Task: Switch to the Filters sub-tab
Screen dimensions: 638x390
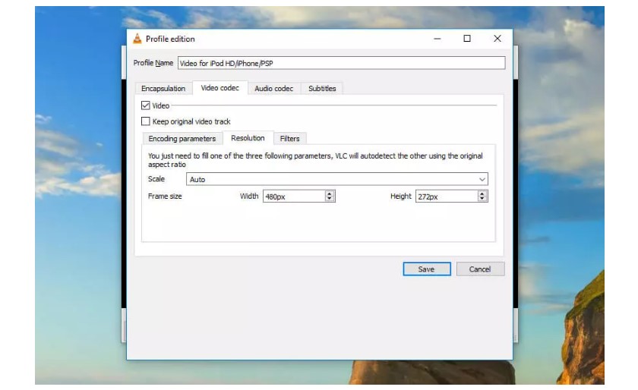Action: pyautogui.click(x=289, y=139)
